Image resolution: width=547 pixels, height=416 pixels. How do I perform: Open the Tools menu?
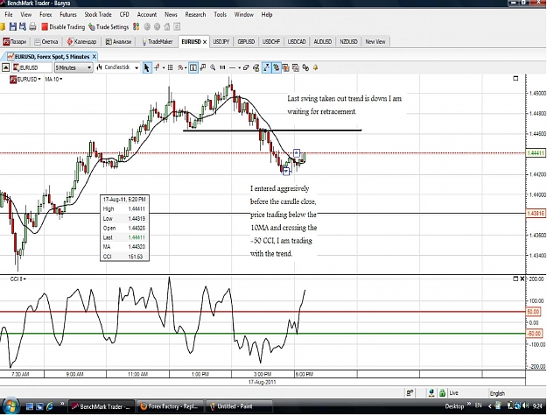221,14
